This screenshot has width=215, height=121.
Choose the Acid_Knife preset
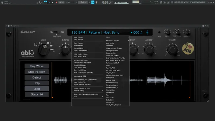click(110, 43)
